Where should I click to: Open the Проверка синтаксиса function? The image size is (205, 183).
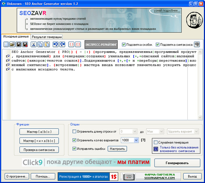click(39, 150)
